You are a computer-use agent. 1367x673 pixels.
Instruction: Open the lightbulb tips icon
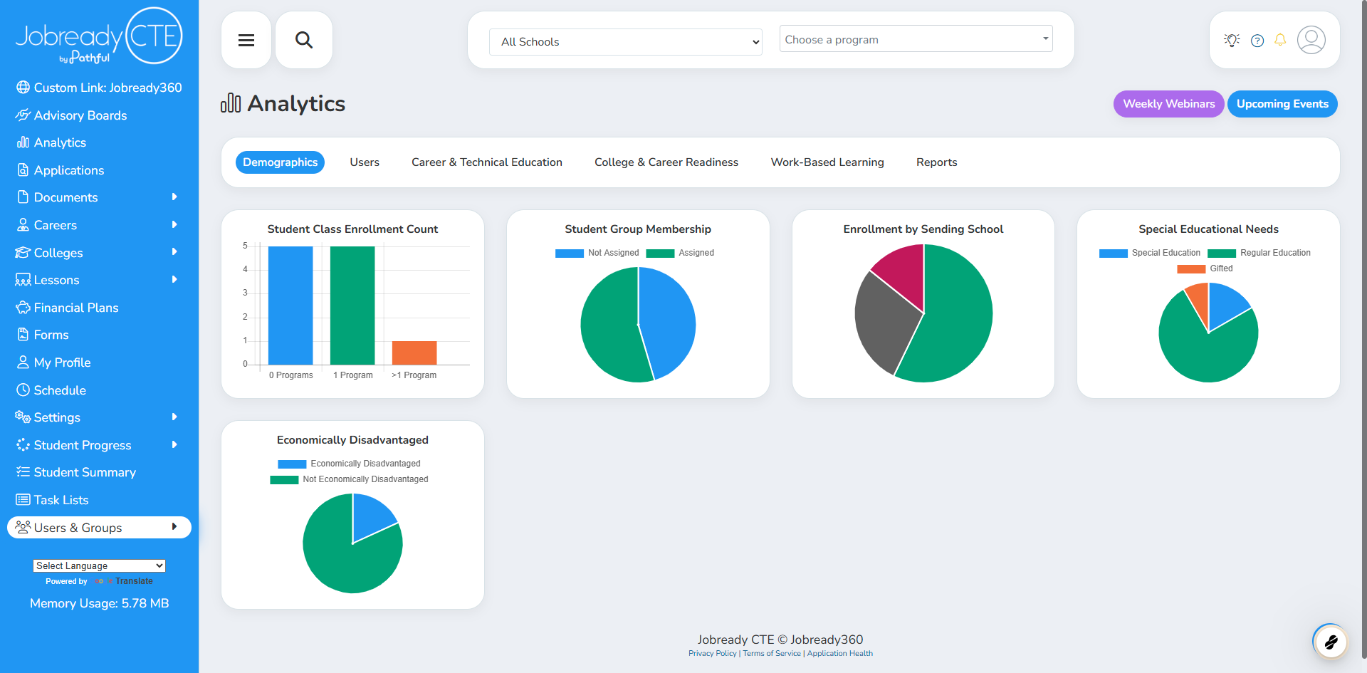pos(1232,41)
